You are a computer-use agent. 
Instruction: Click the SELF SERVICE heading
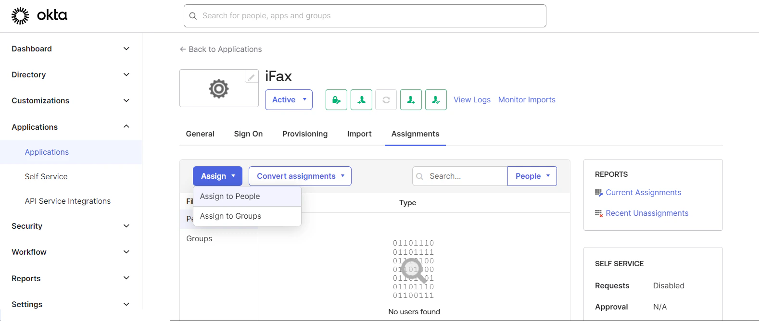619,264
